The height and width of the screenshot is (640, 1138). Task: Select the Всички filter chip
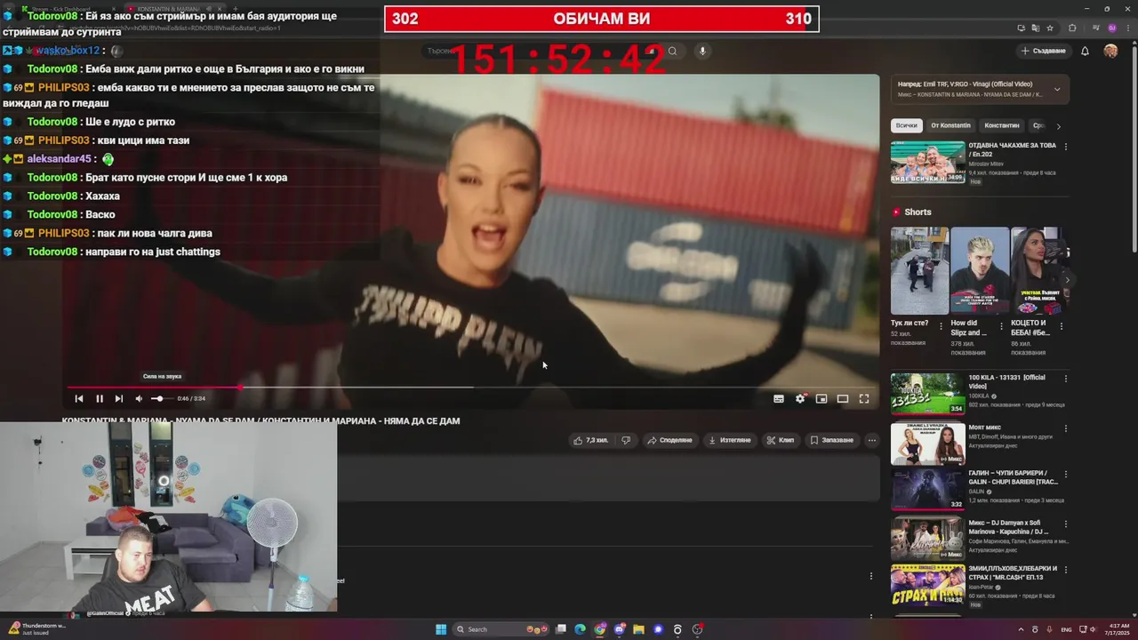click(907, 125)
